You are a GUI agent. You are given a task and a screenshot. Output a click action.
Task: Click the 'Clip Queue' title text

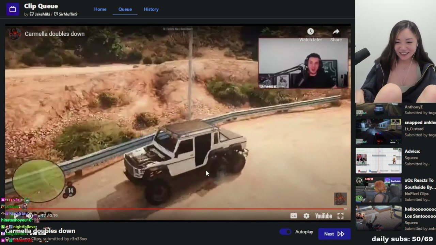[41, 6]
